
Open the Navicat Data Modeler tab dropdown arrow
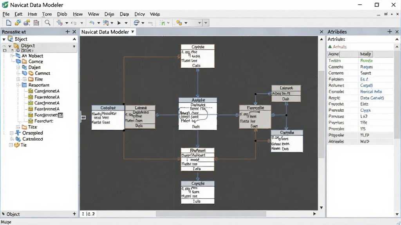(x=132, y=32)
